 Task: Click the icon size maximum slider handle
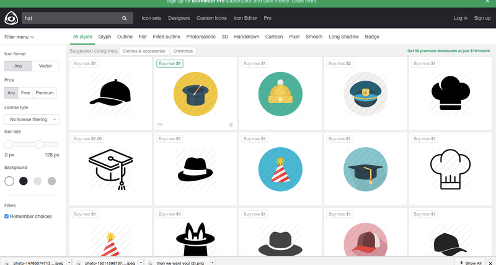(39, 145)
